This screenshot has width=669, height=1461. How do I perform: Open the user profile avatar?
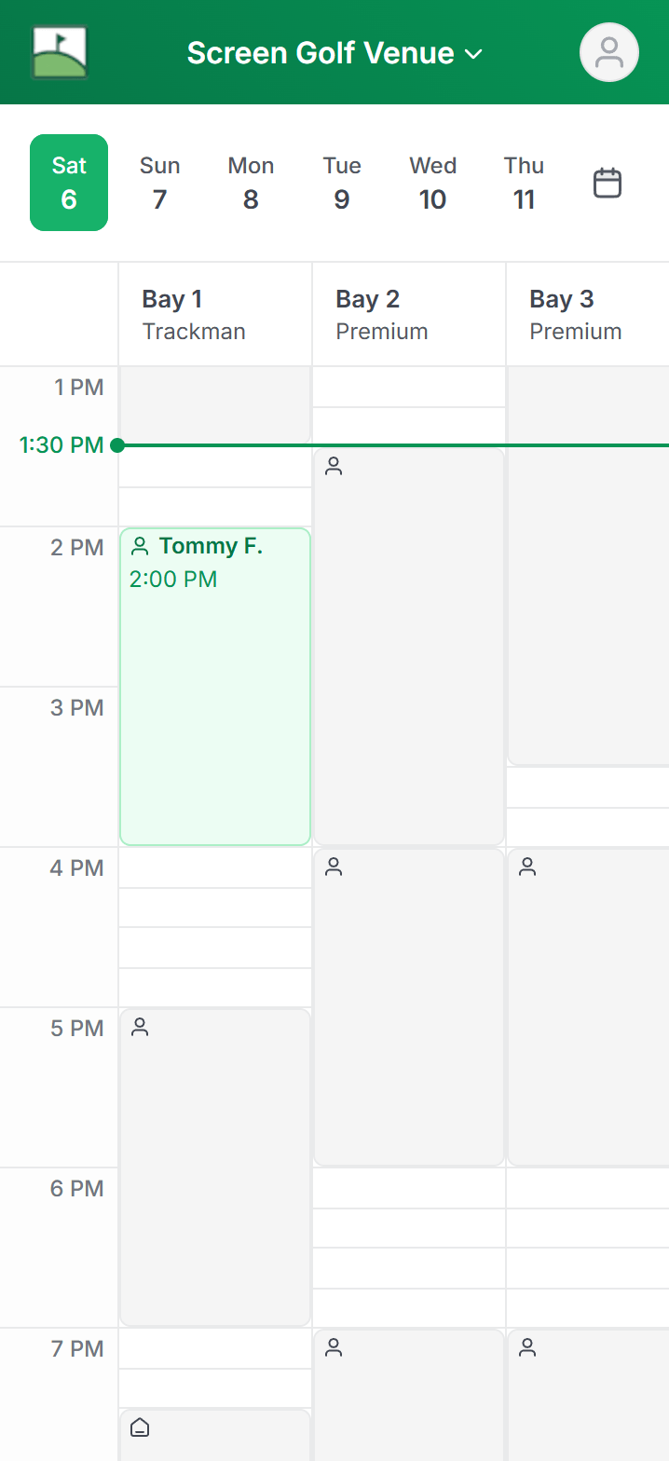608,52
